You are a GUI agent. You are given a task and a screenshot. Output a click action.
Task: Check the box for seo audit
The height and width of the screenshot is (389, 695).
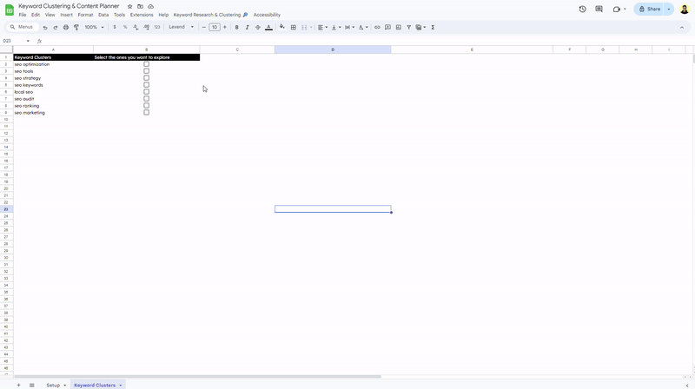[x=146, y=99]
